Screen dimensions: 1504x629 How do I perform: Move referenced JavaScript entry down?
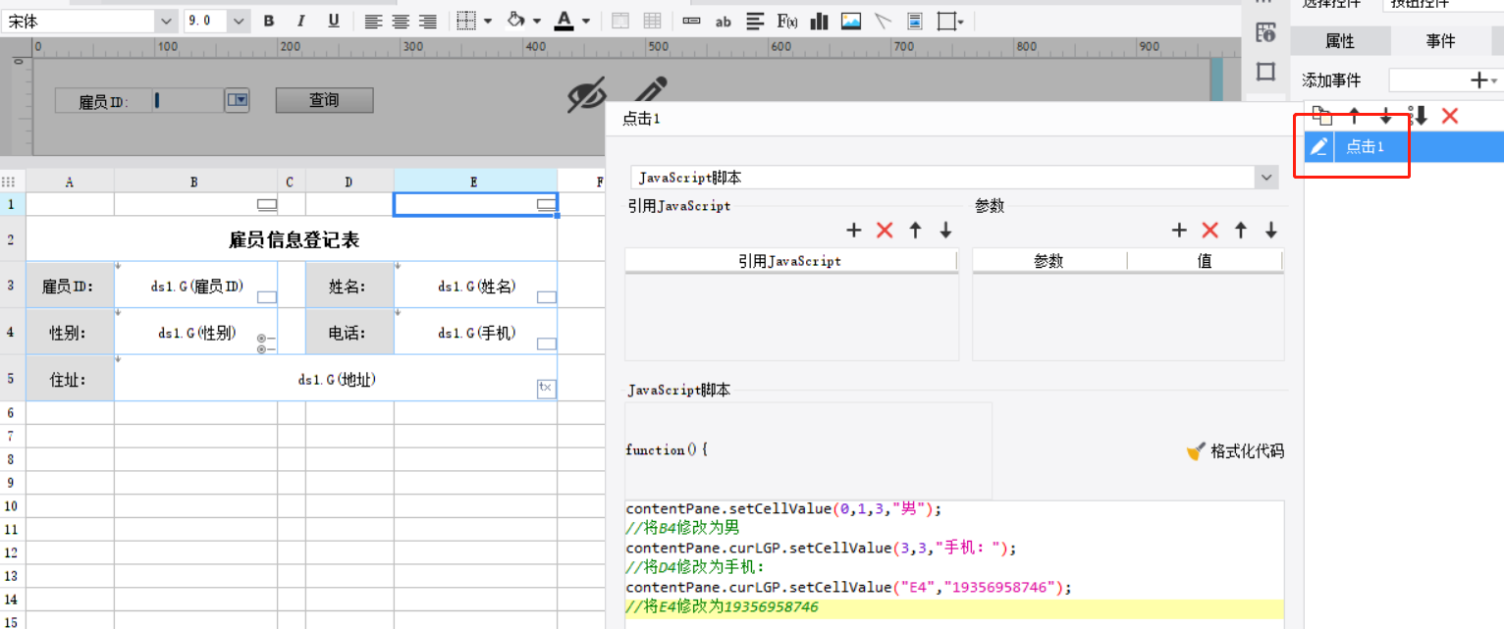point(945,231)
